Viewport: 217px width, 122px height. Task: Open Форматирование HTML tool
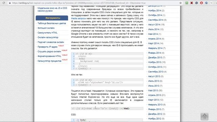(49, 56)
